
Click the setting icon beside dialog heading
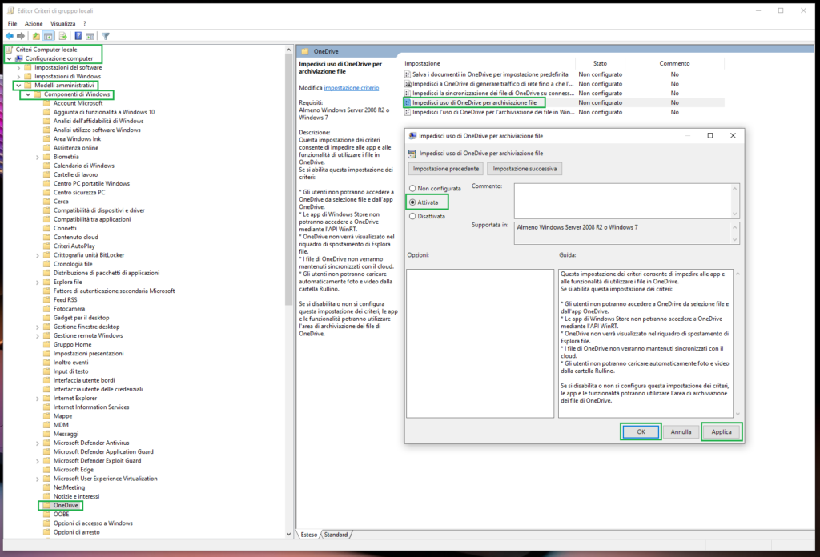[x=412, y=154]
